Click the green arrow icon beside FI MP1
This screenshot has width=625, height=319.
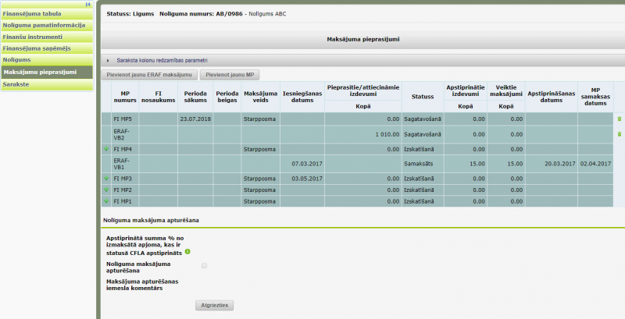pos(105,201)
